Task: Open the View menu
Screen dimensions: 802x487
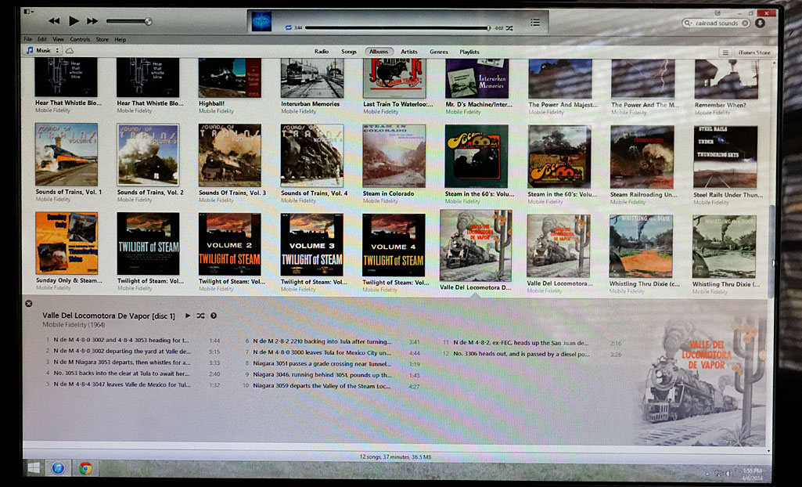Action: 59,39
